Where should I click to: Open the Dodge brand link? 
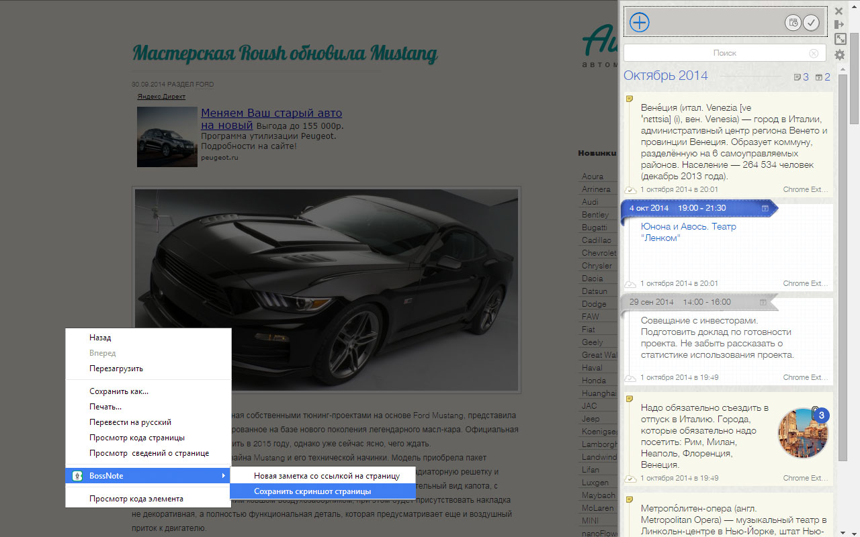pos(594,304)
